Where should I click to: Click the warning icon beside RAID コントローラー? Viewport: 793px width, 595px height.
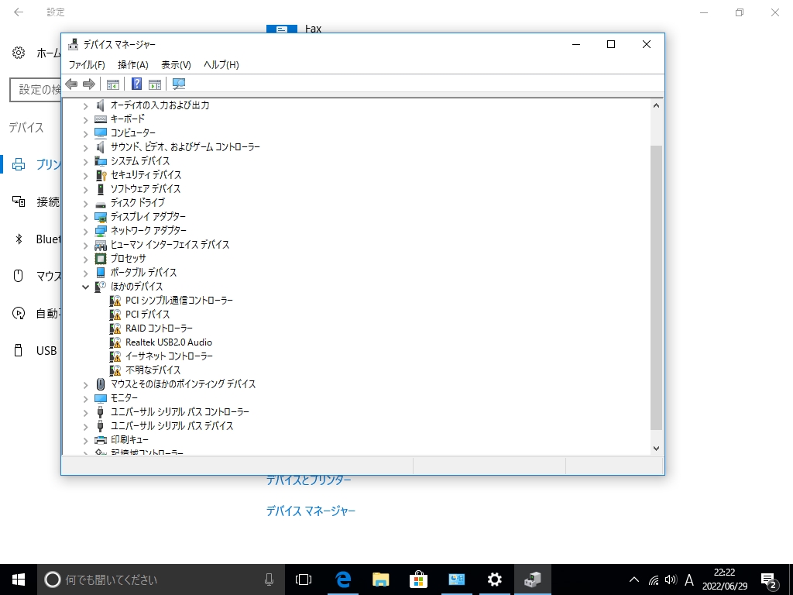coord(115,328)
